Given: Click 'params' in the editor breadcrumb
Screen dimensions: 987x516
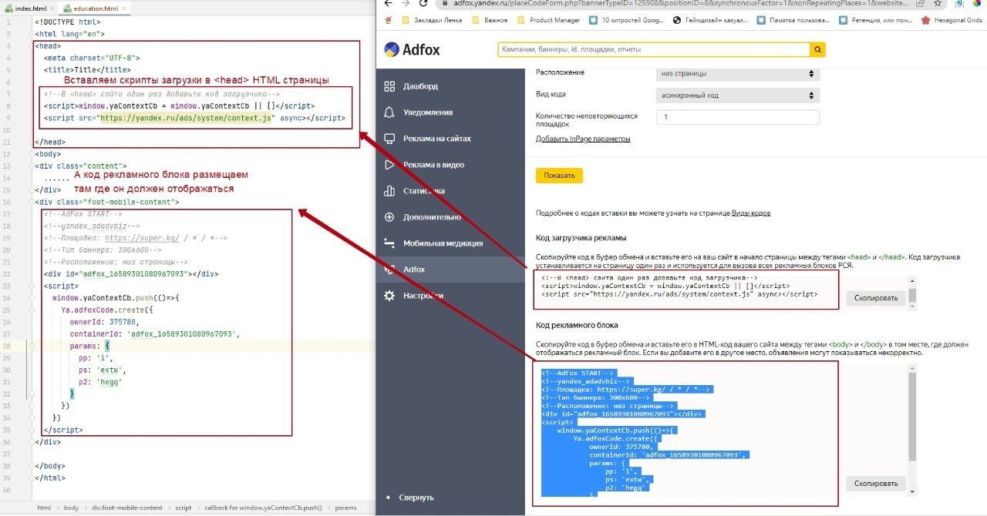Looking at the screenshot, I should 345,508.
